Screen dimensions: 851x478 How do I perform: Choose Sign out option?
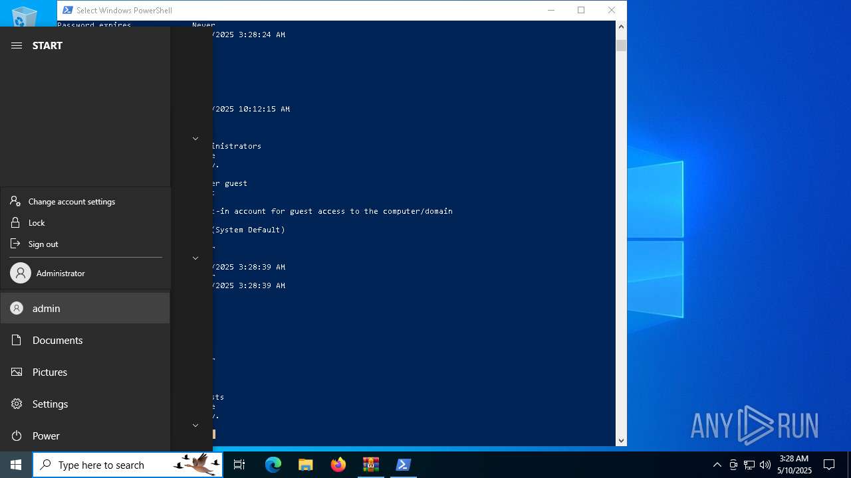[86, 244]
